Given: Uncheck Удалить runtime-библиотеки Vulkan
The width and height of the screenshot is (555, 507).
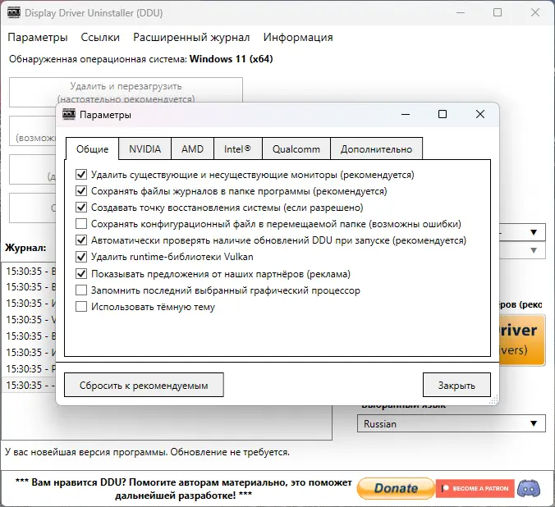Looking at the screenshot, I should tap(81, 257).
